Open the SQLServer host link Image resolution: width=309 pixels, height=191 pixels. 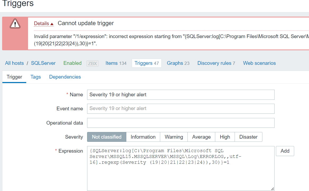tap(43, 63)
